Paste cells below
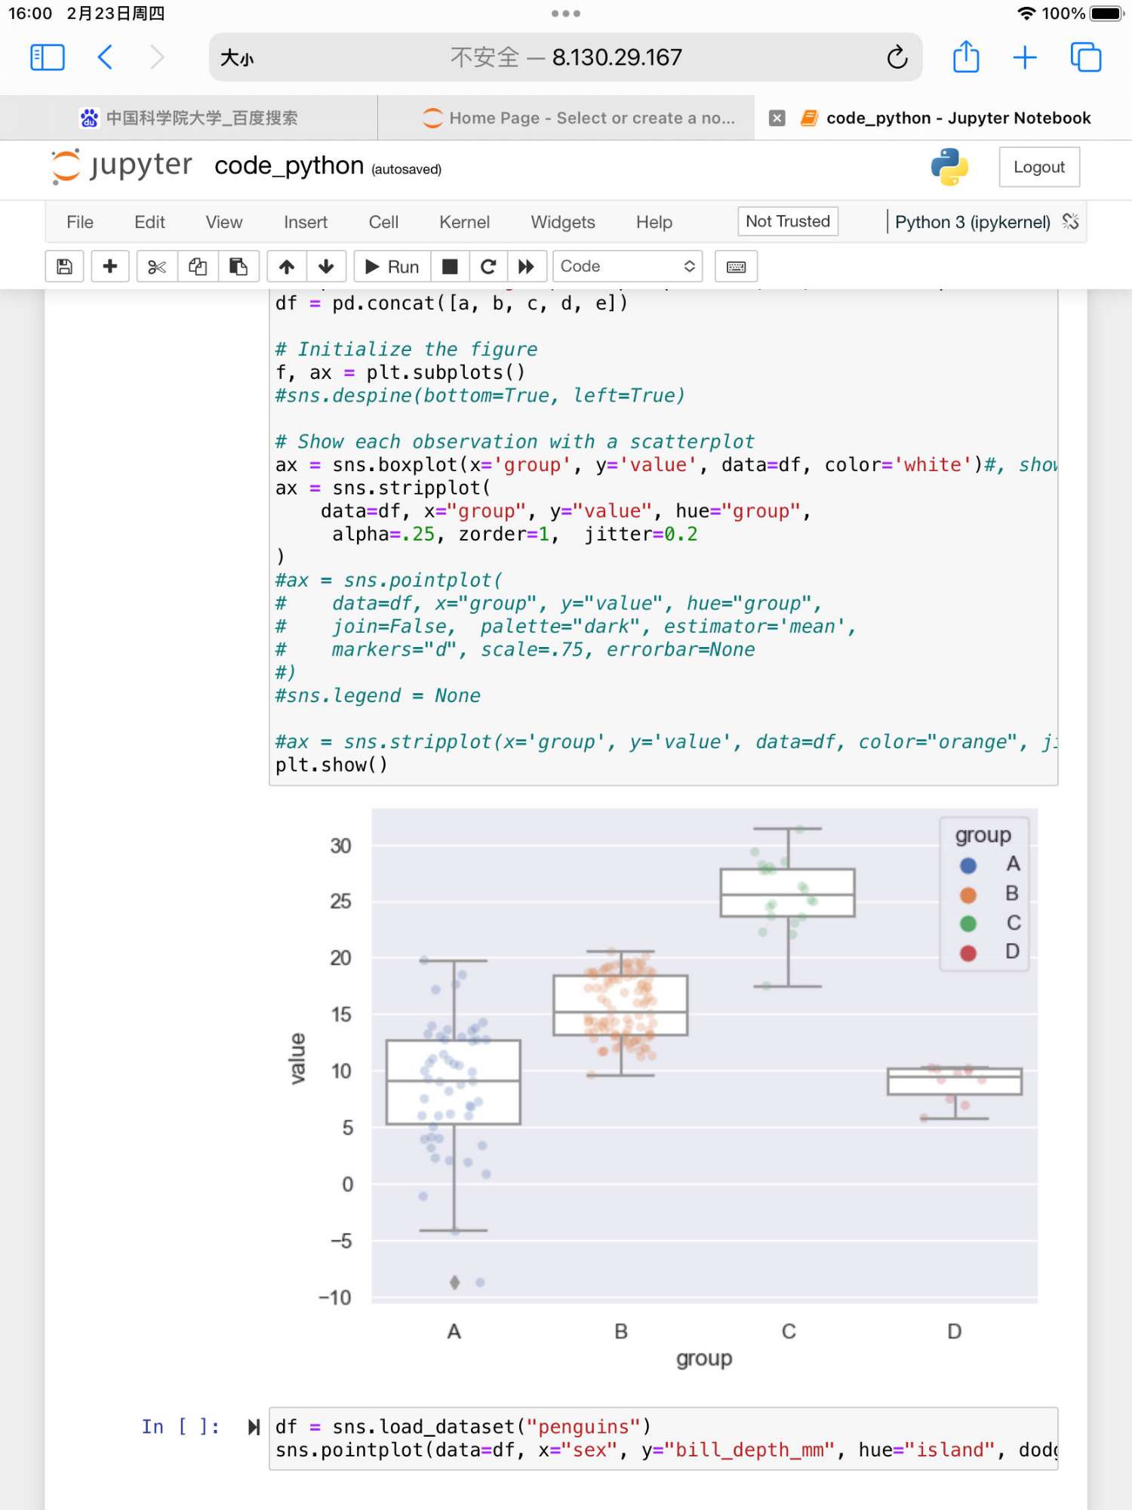This screenshot has width=1132, height=1510. [238, 267]
